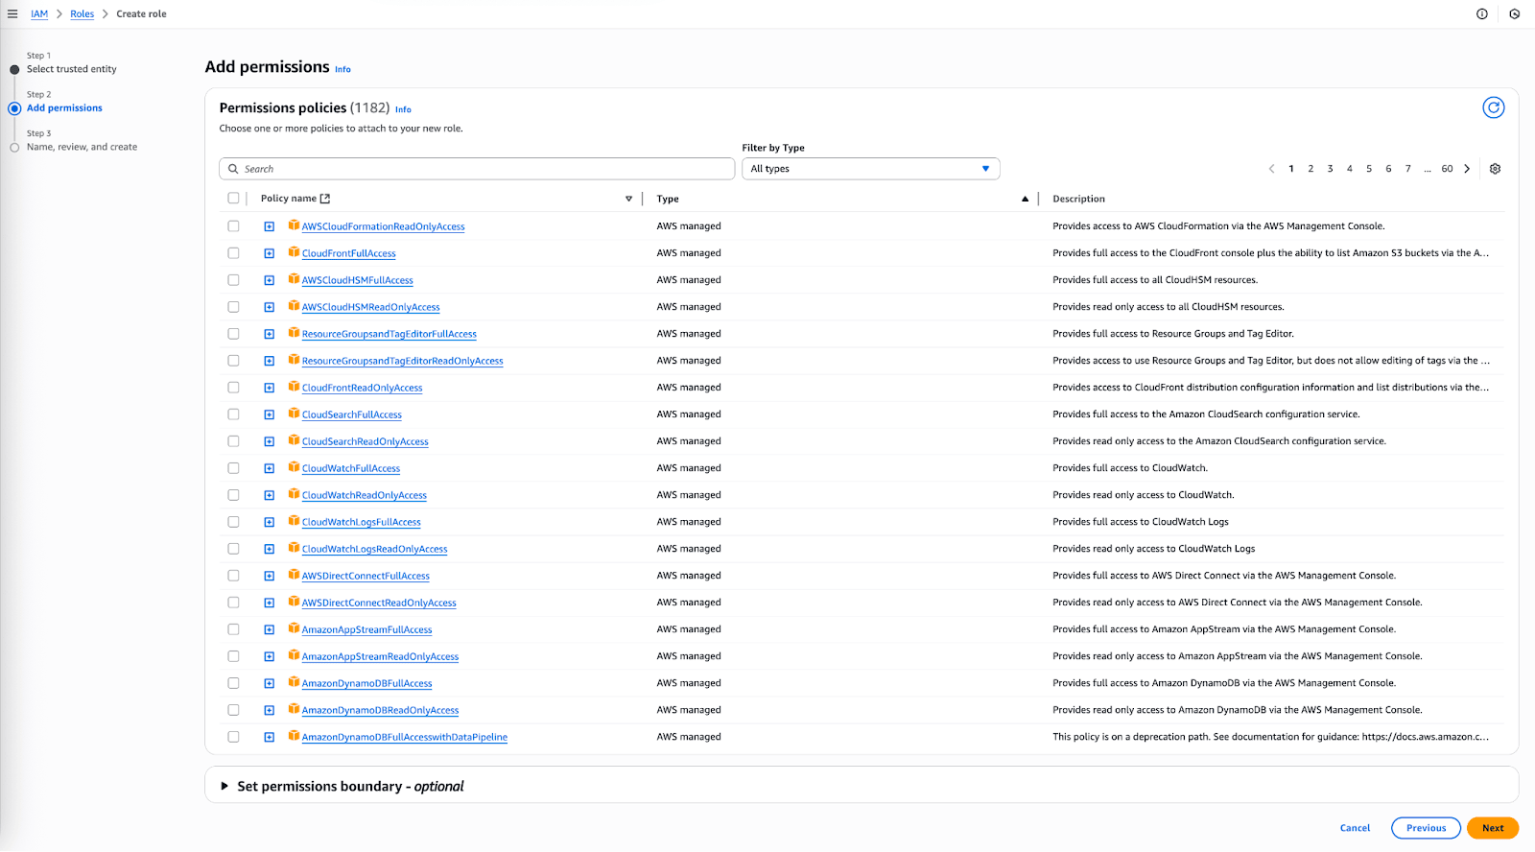Open the Filter by Type dropdown
This screenshot has height=852, width=1535.
[x=870, y=169]
